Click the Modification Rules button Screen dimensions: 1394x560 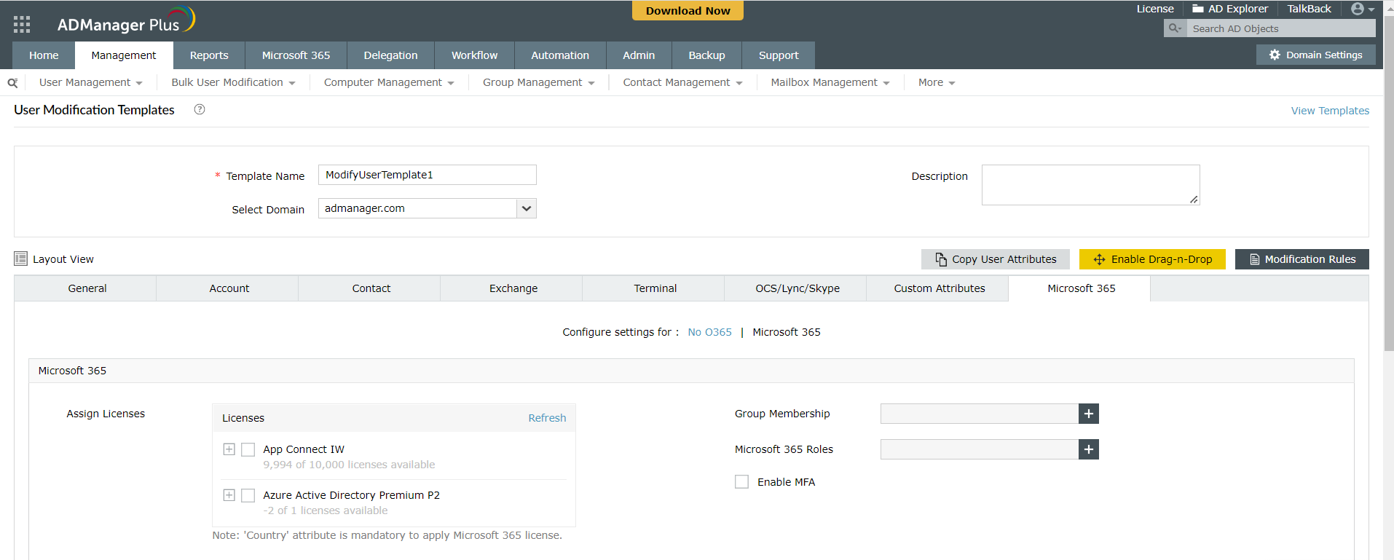pos(1302,259)
